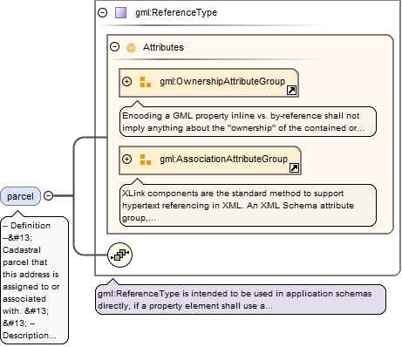Screen dimensions: 402x347
Task: Collapse the Attributes section
Action: point(115,47)
